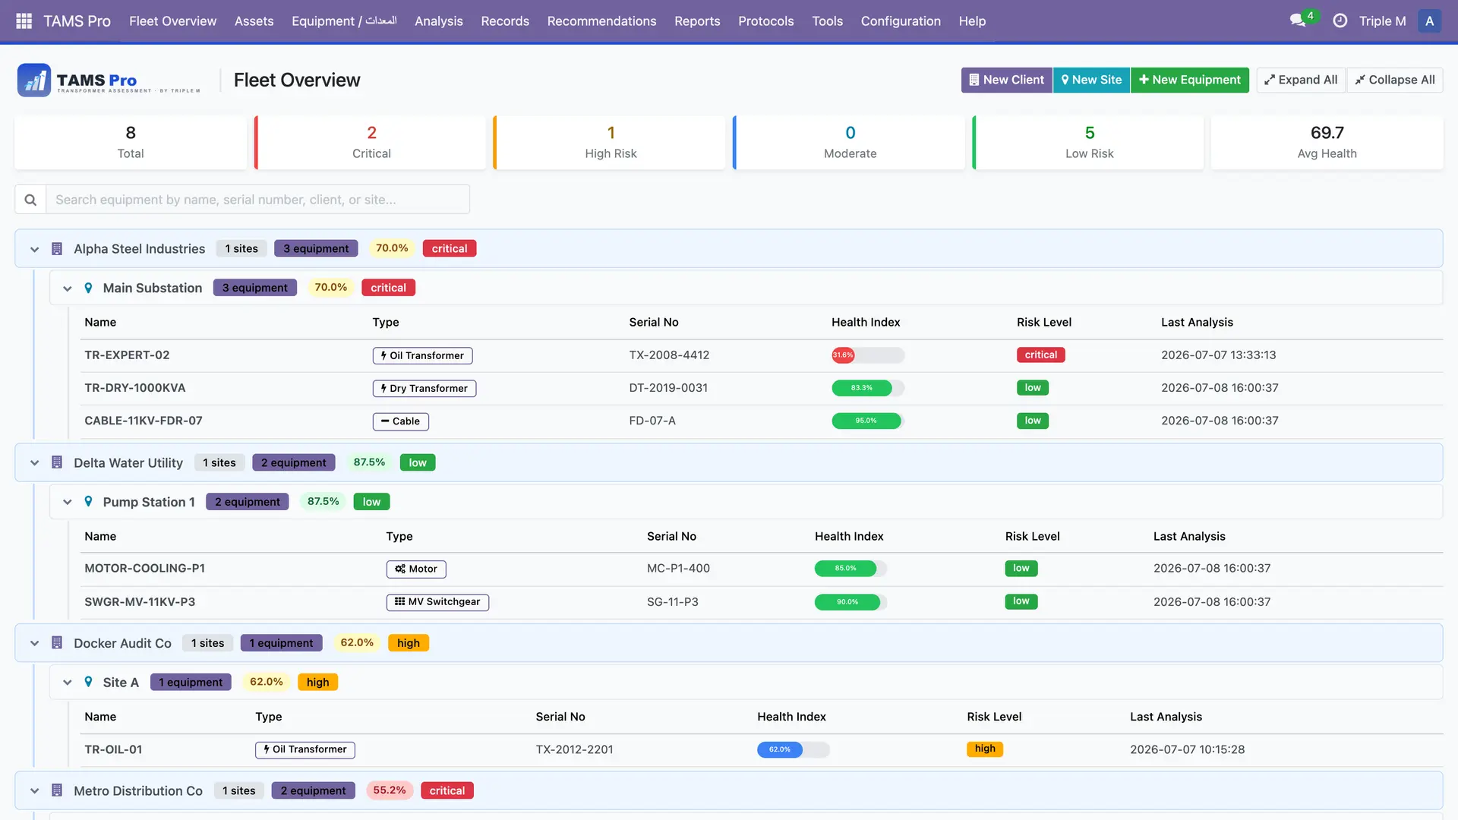Open the TR-EXPERT-02 equipment row

762,355
